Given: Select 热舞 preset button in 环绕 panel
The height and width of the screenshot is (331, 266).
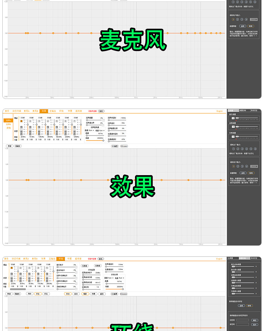Looking at the screenshot, I should click(93, 294).
